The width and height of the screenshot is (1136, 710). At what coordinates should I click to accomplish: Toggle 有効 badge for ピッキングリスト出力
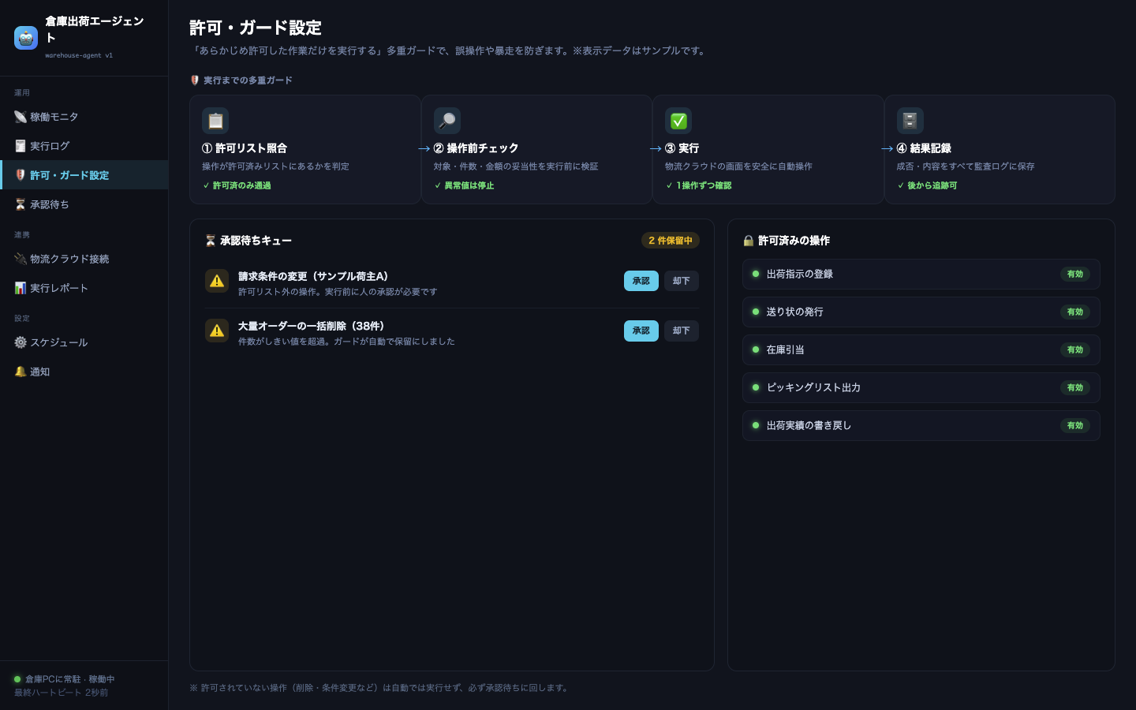tap(1075, 387)
